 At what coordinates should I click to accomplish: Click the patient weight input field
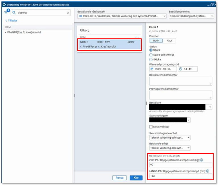click(x=181, y=165)
